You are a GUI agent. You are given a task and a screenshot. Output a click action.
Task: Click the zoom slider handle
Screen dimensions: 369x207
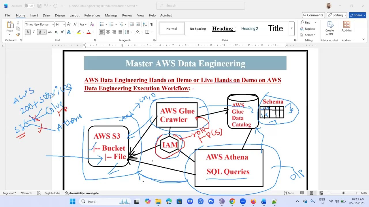click(x=343, y=193)
